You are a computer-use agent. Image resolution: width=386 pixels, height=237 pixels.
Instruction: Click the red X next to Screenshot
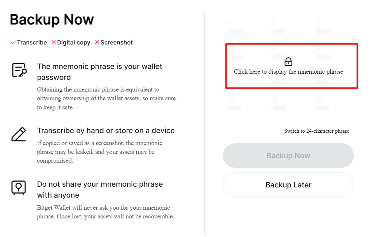click(97, 42)
